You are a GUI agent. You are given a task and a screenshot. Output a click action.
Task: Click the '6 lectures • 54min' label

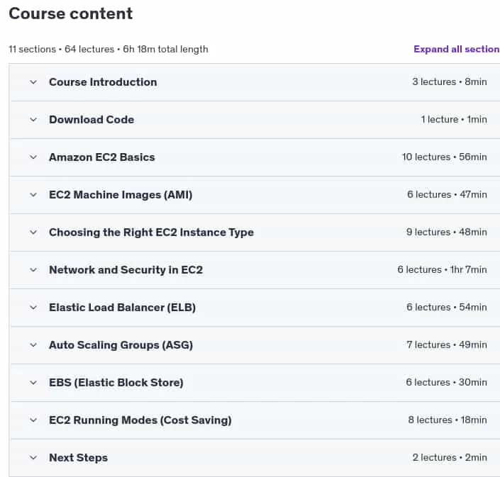(x=447, y=307)
